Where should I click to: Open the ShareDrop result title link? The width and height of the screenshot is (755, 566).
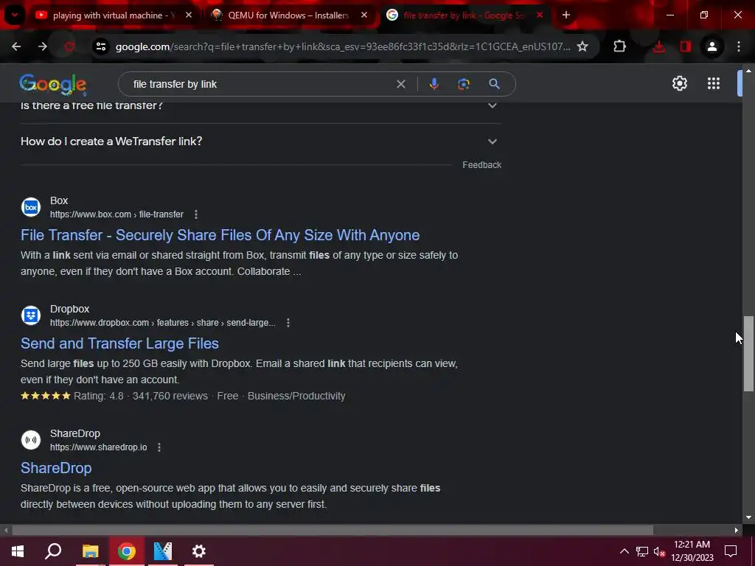[56, 468]
